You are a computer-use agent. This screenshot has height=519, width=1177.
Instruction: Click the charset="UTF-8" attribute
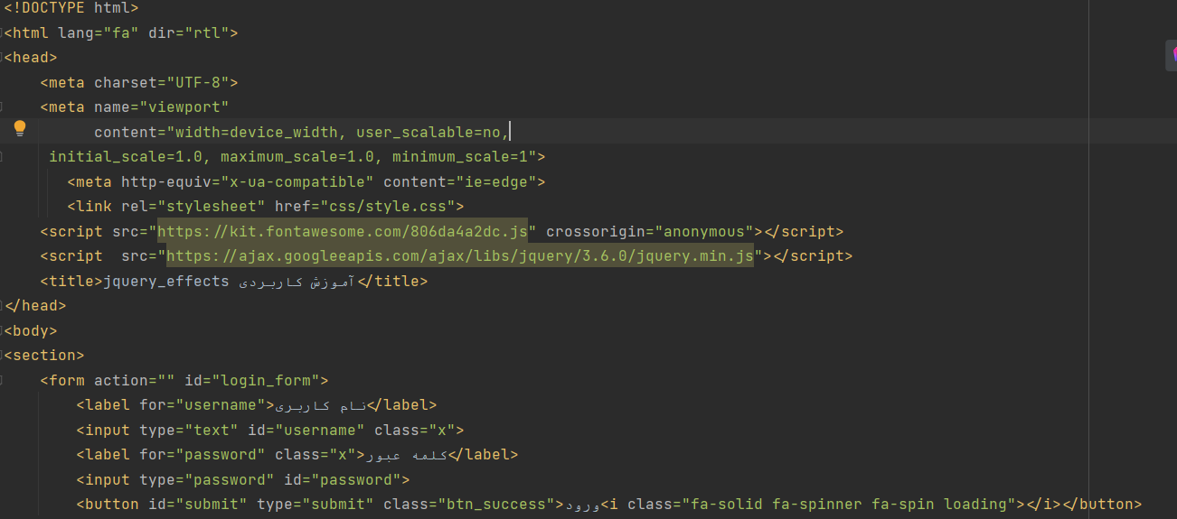click(162, 83)
